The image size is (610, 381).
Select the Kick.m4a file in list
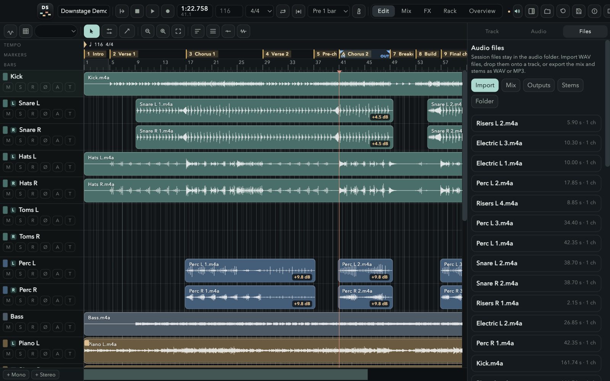[x=536, y=363]
